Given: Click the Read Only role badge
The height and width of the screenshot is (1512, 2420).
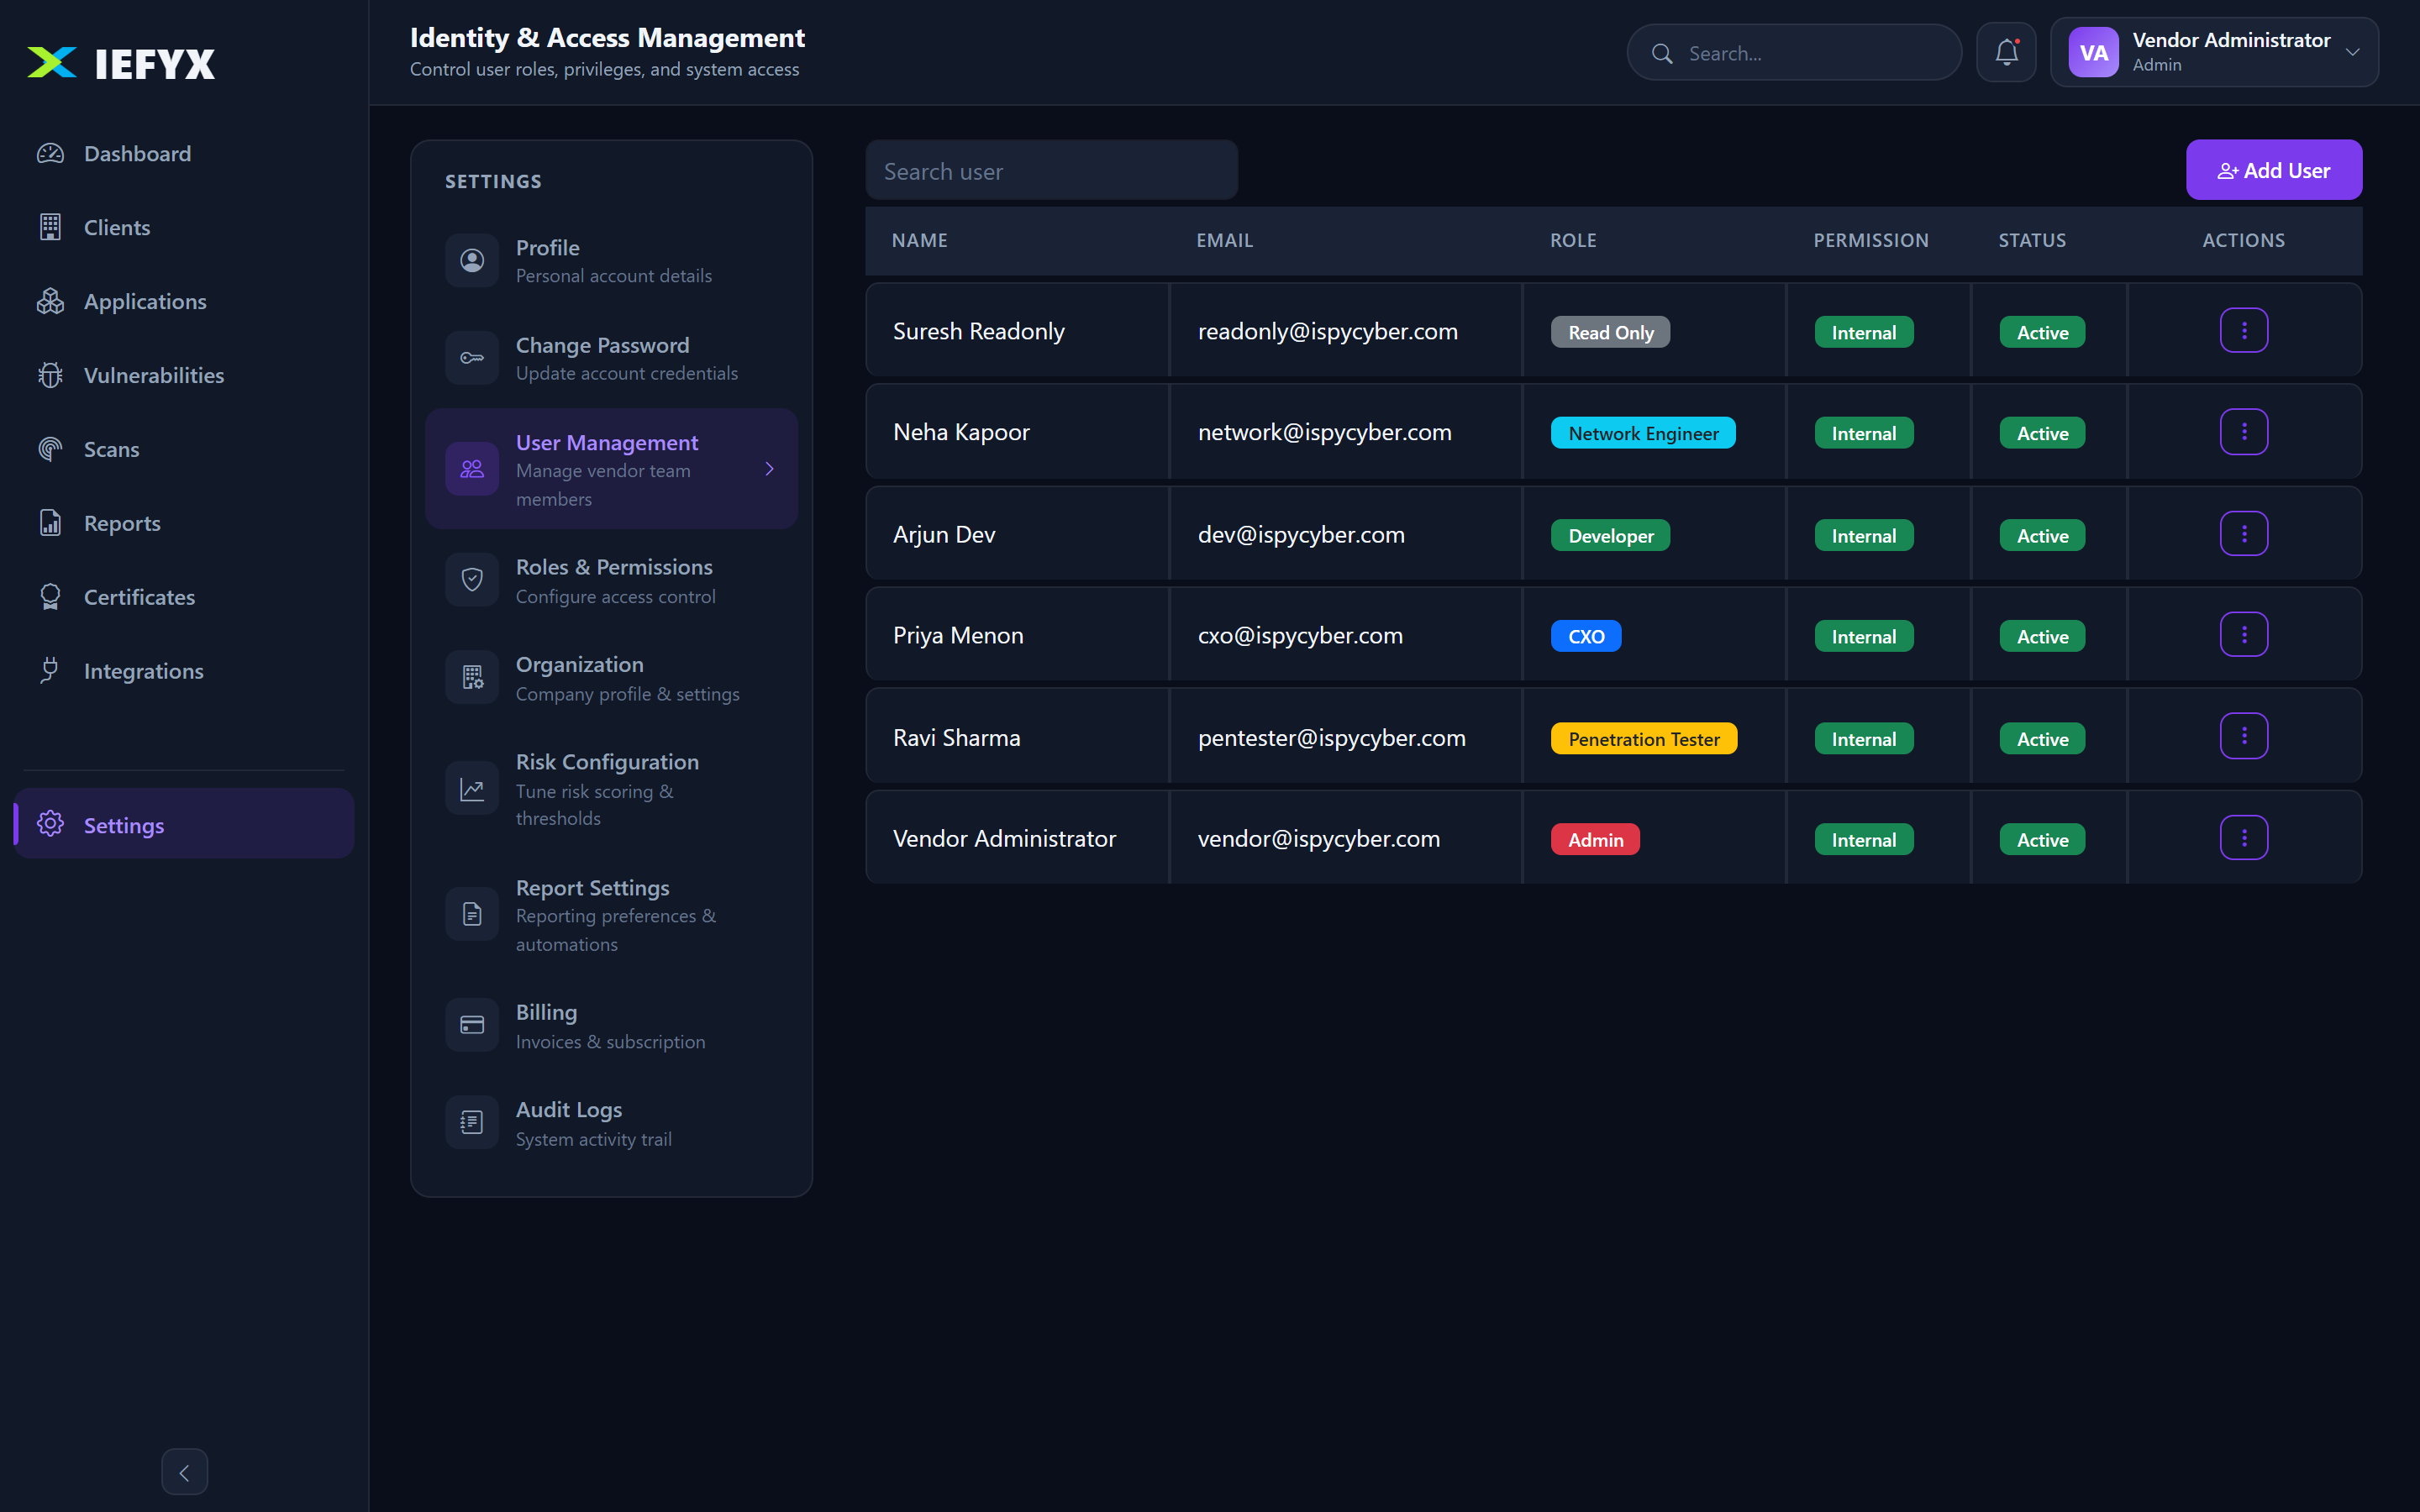Looking at the screenshot, I should point(1610,332).
